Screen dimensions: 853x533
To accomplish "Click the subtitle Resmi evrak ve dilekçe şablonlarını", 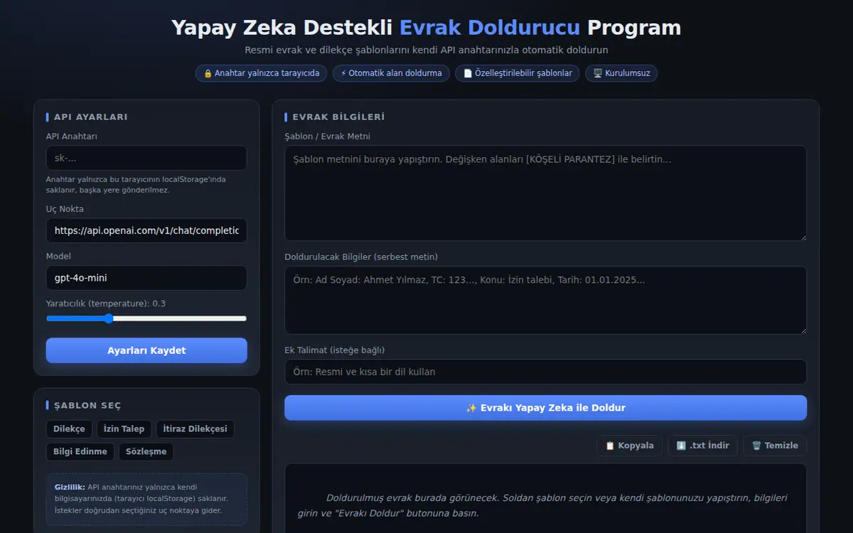I will (426, 50).
